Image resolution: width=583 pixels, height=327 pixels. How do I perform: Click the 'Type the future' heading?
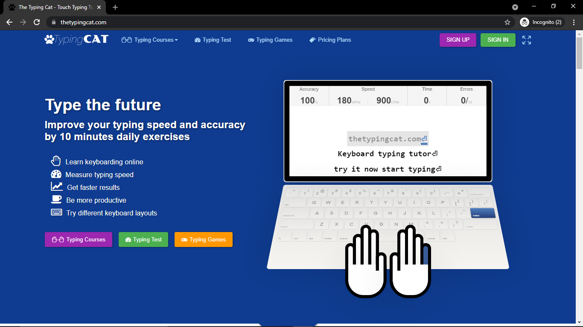(103, 105)
